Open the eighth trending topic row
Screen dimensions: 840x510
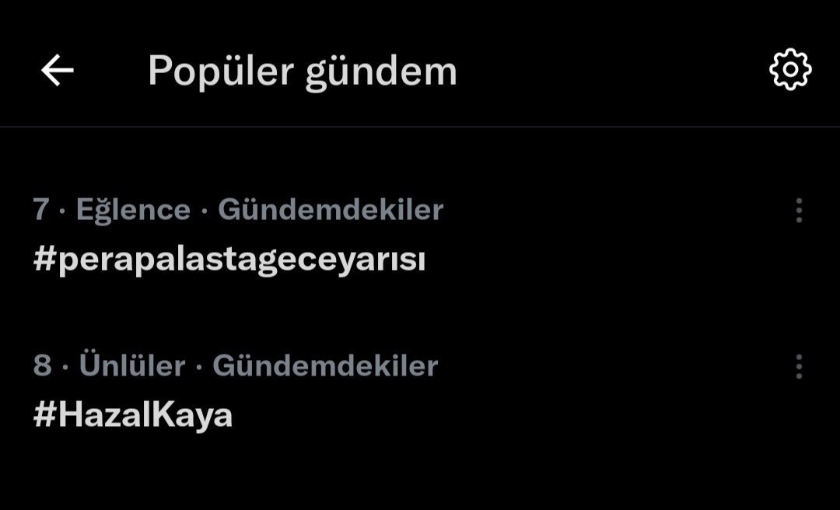[x=420, y=392]
